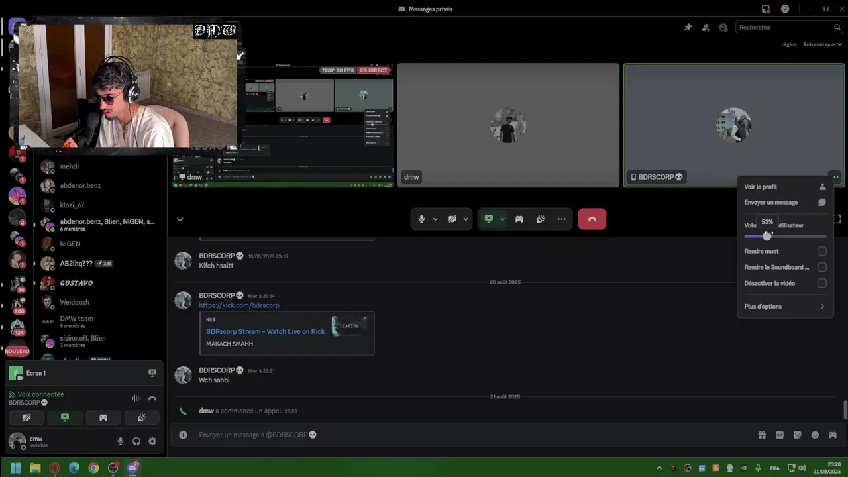848x477 pixels.
Task: Toggle the Rendre muet checkbox
Action: coord(822,251)
